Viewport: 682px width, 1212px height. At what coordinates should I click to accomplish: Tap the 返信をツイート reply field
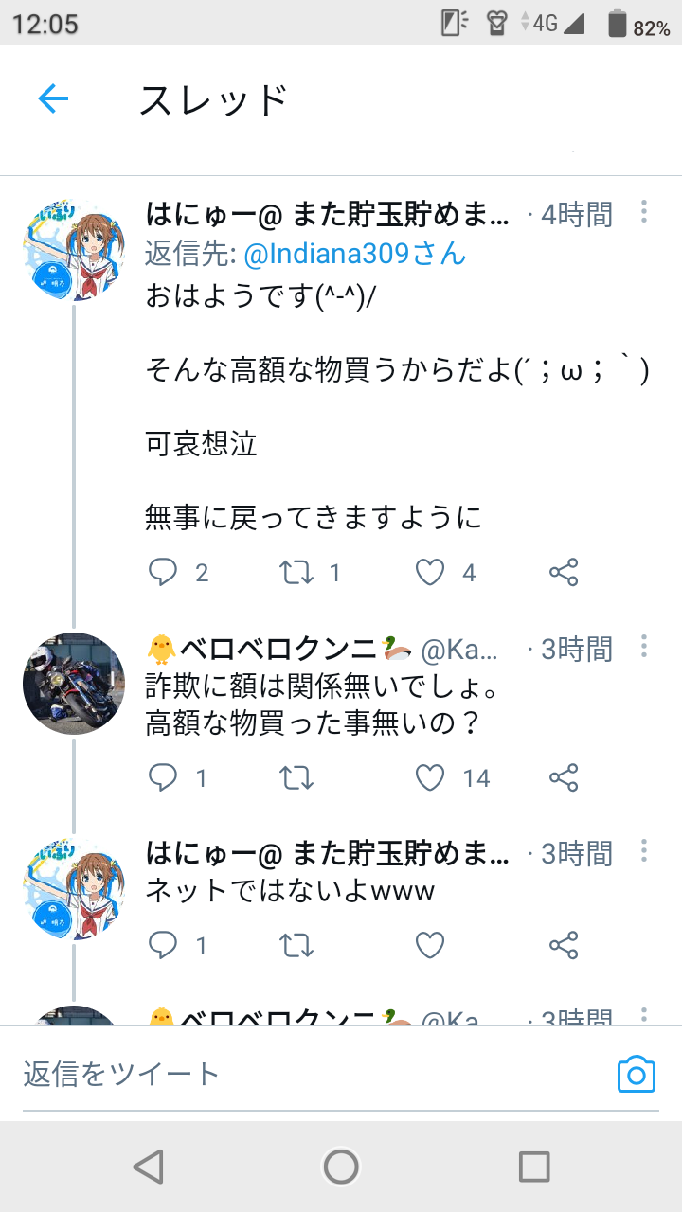284,1074
